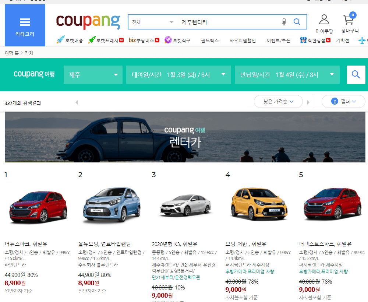Click the 라인렌트카 vendor name
Image resolution: width=368 pixels, height=302 pixels.
coord(15,265)
